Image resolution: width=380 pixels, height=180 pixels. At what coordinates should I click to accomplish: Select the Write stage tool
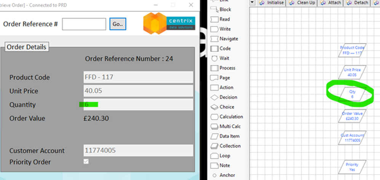pos(220,29)
